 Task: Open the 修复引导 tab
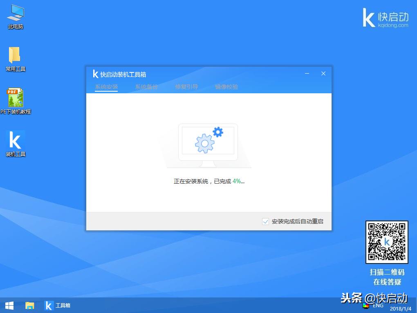[186, 87]
